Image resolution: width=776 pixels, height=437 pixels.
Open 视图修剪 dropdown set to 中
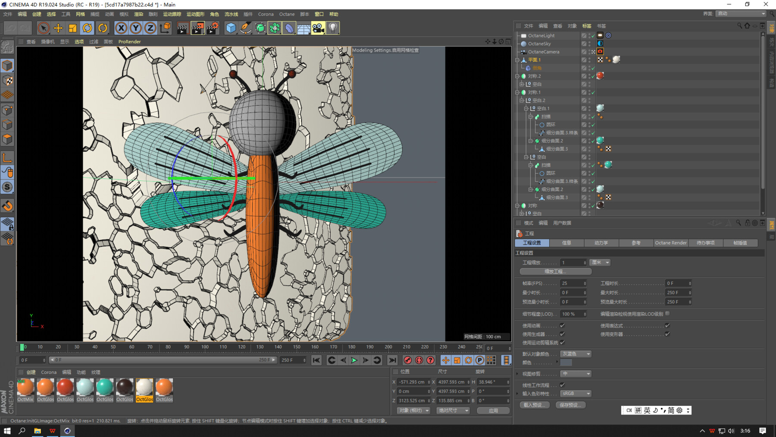pos(576,374)
